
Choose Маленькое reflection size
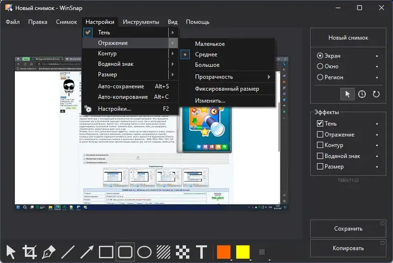coord(227,44)
